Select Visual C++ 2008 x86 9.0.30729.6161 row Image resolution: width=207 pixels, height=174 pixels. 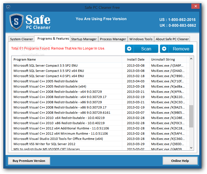click(x=100, y=113)
